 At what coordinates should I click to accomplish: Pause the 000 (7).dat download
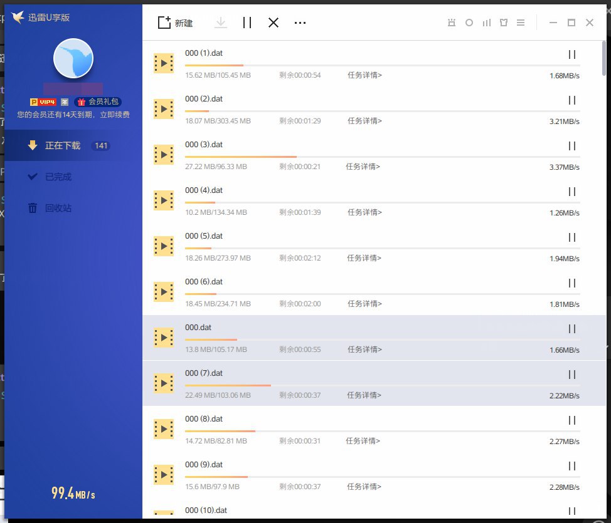571,375
